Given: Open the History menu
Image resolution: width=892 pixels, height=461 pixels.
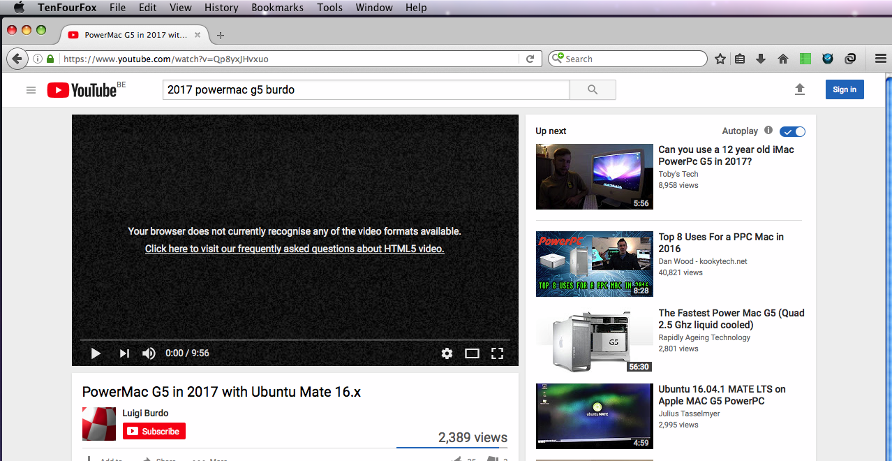Looking at the screenshot, I should pos(221,8).
